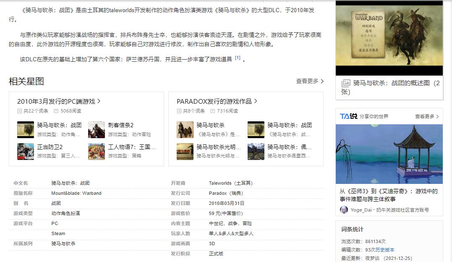Select the 玩家人数 value 单人&多人&大型多人
This screenshot has height=262, width=452.
click(x=231, y=234)
